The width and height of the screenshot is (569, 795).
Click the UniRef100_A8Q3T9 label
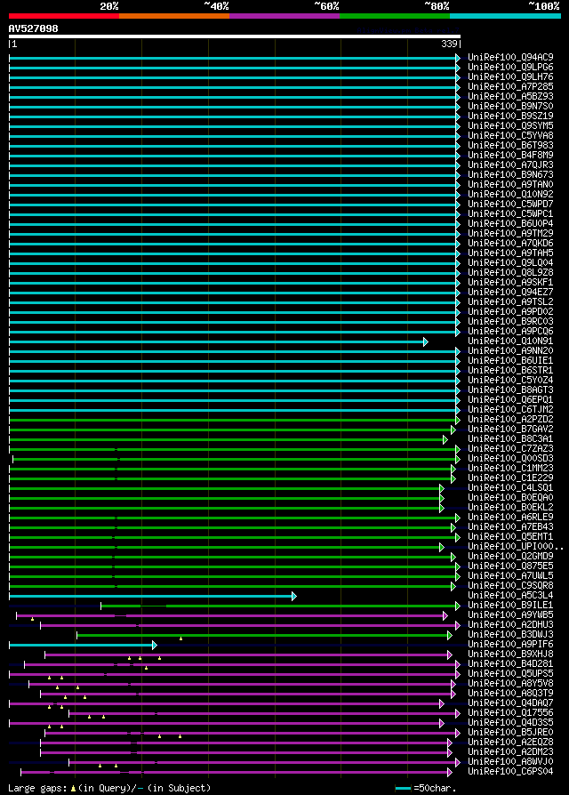[510, 693]
